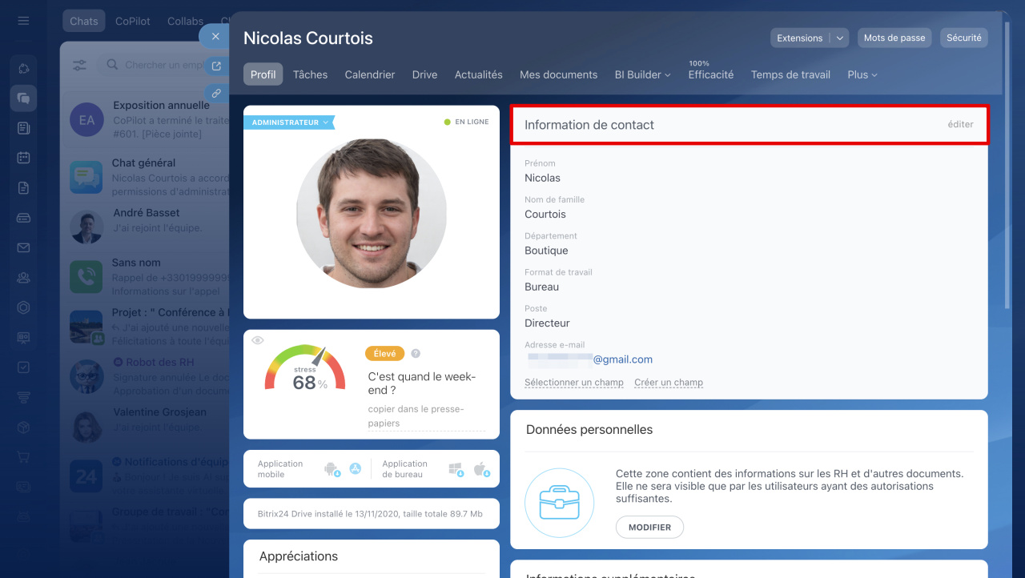Open the Calendar icon in left sidebar
Viewport: 1025px width, 578px height.
click(x=23, y=158)
